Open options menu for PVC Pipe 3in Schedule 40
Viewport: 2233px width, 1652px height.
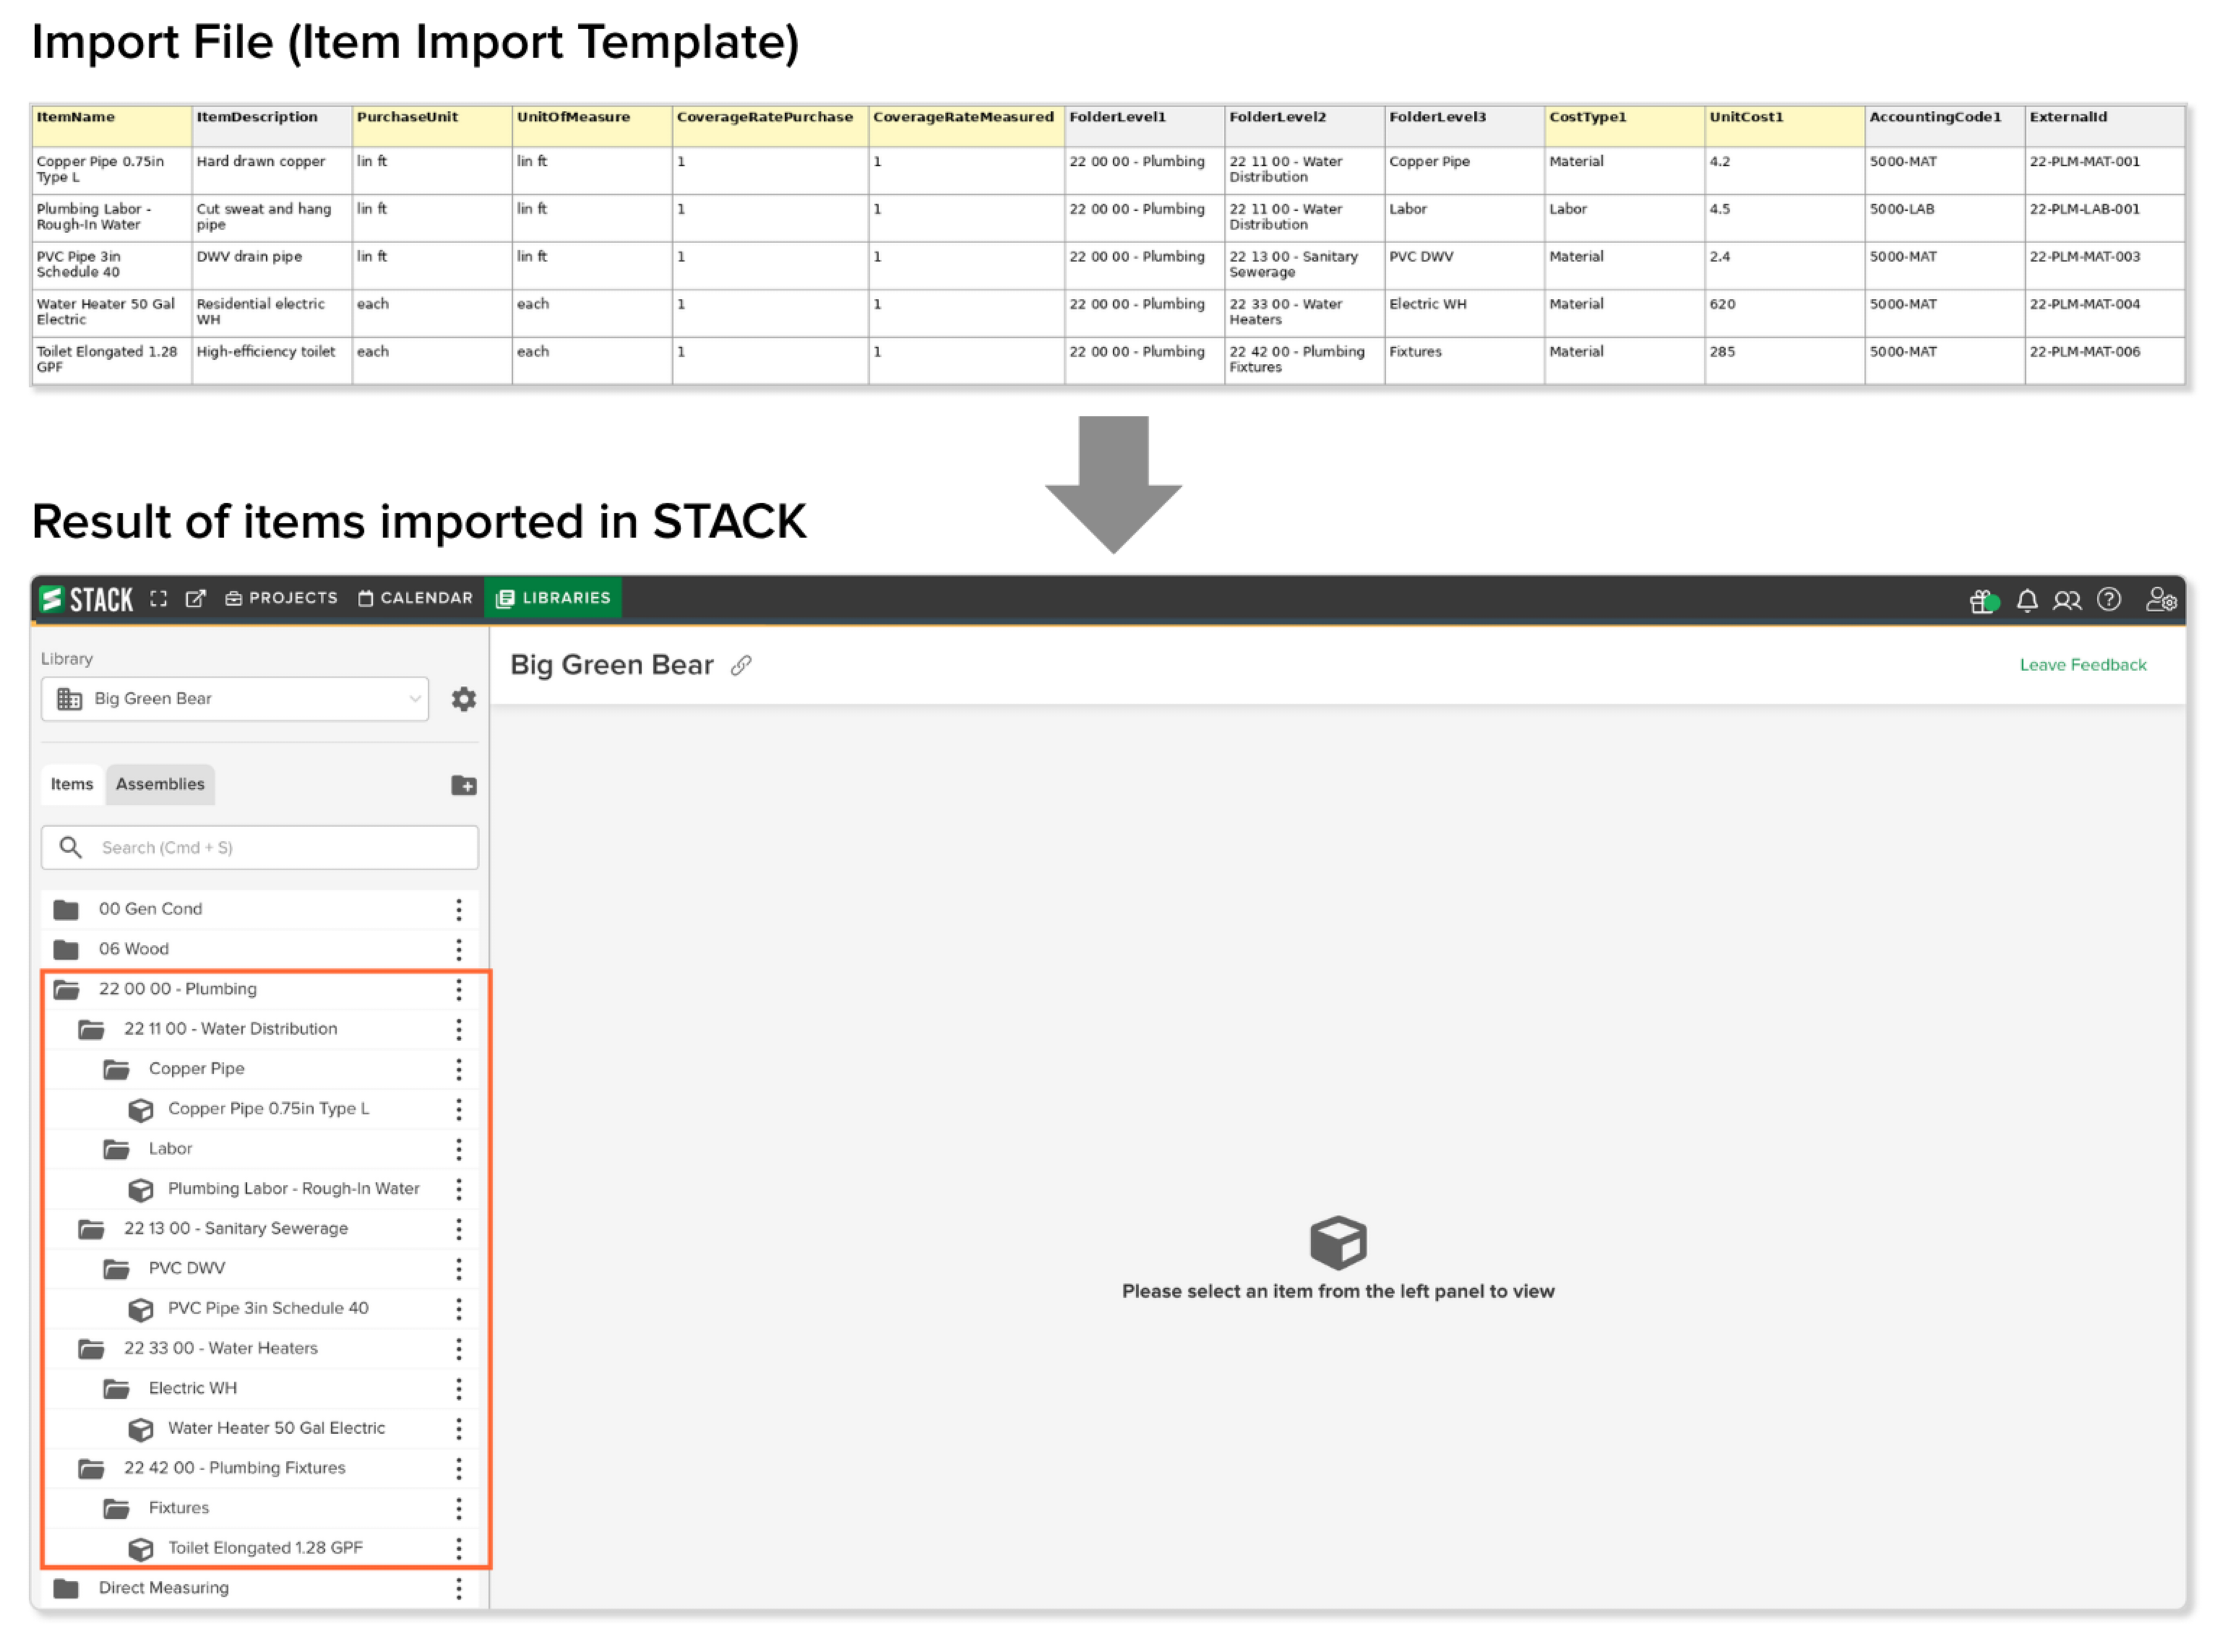click(x=459, y=1309)
